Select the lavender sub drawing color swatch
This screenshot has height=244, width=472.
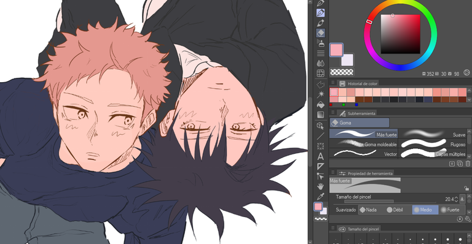(347, 60)
